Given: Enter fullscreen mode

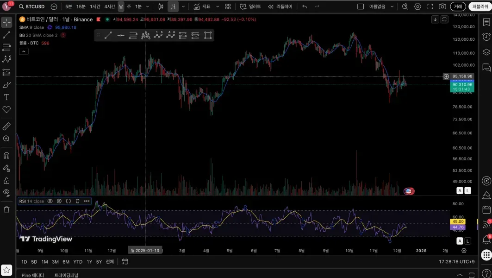Looking at the screenshot, I should pos(430,6).
